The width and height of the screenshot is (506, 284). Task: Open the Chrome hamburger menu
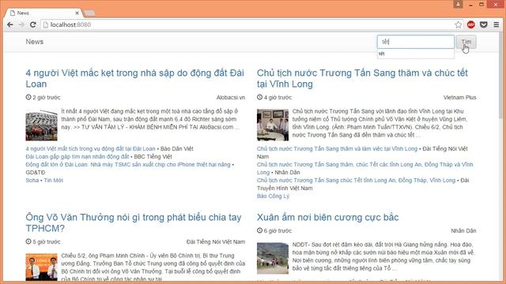coord(497,24)
